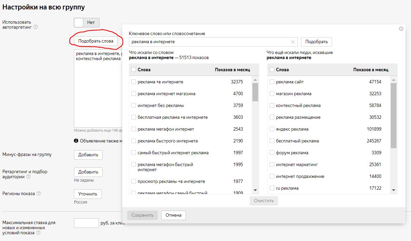Check the 'реклама +в интернете' checkbox

134,82
